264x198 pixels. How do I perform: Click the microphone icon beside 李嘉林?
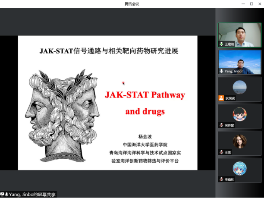[221, 179]
